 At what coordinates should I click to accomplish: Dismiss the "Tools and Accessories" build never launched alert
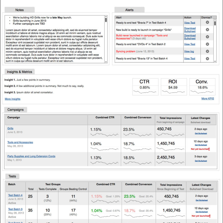tap(207, 37)
